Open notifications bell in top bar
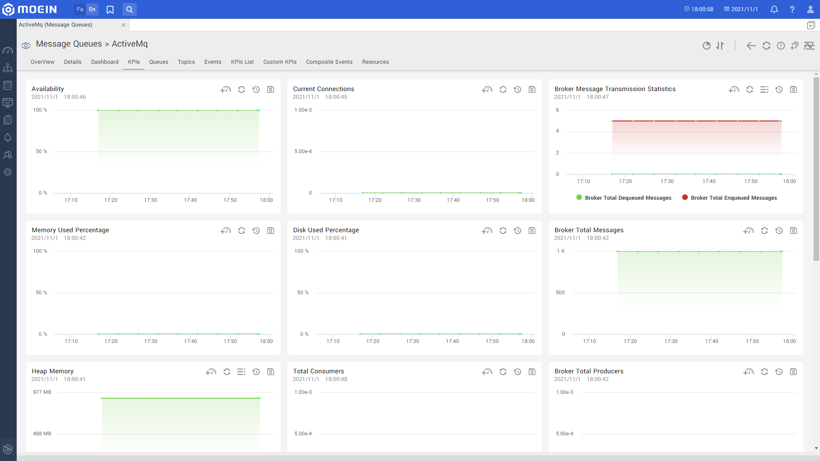Viewport: 820px width, 461px height. (x=774, y=9)
